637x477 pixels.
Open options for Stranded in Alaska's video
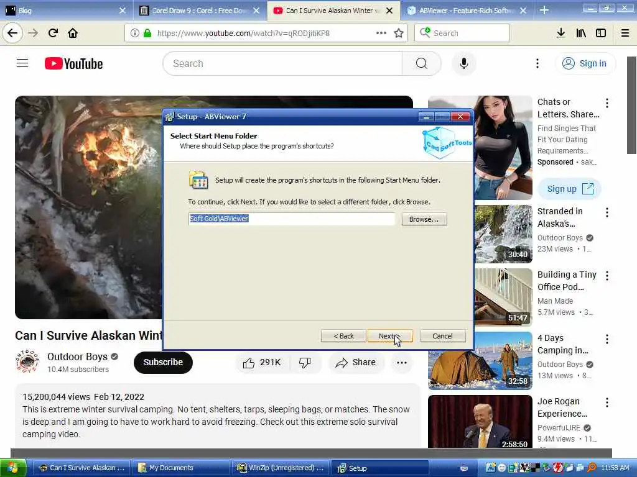[607, 212]
